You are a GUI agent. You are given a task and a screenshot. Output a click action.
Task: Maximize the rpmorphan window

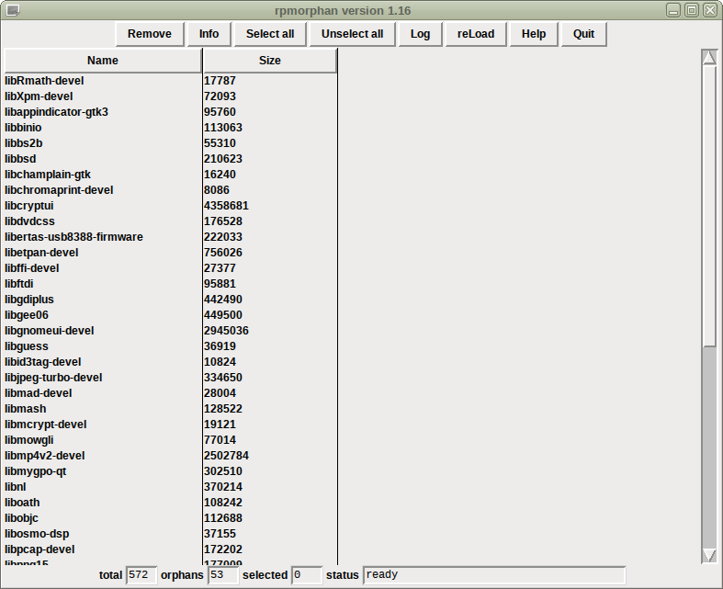click(x=692, y=10)
